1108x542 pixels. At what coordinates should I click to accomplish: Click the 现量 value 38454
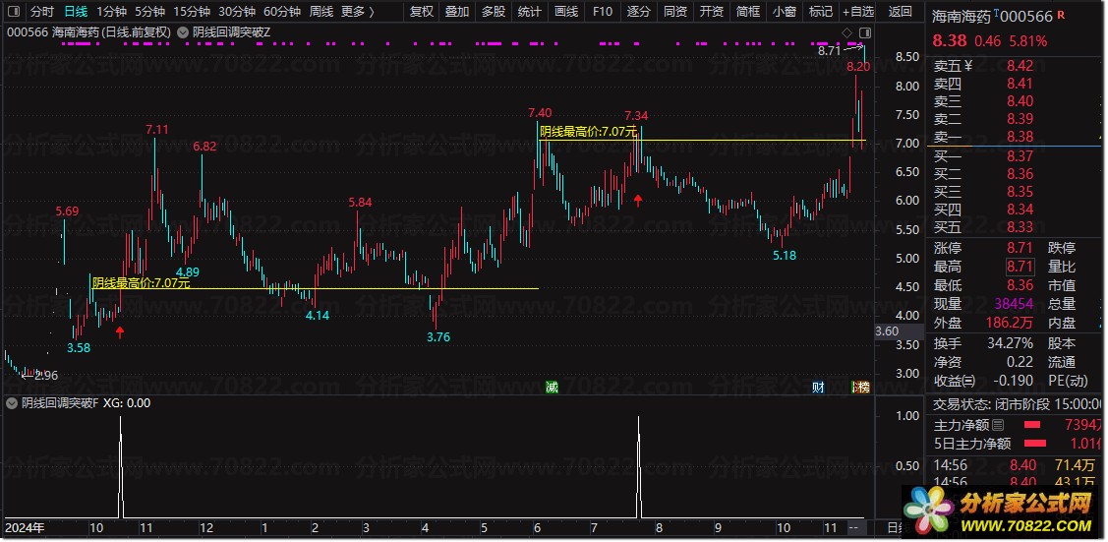1014,304
